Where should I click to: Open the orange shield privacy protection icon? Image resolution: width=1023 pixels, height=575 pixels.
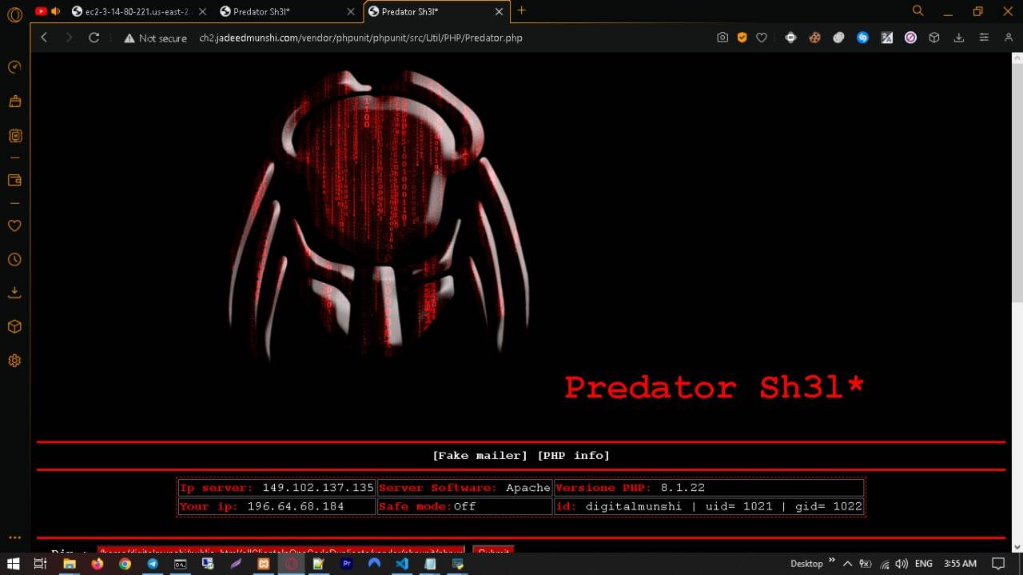742,38
